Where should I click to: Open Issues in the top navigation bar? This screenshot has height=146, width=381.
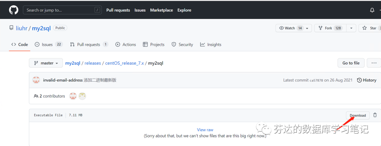tap(140, 10)
